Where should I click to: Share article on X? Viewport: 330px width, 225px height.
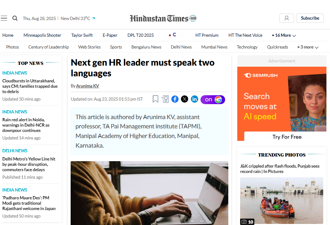click(x=184, y=99)
